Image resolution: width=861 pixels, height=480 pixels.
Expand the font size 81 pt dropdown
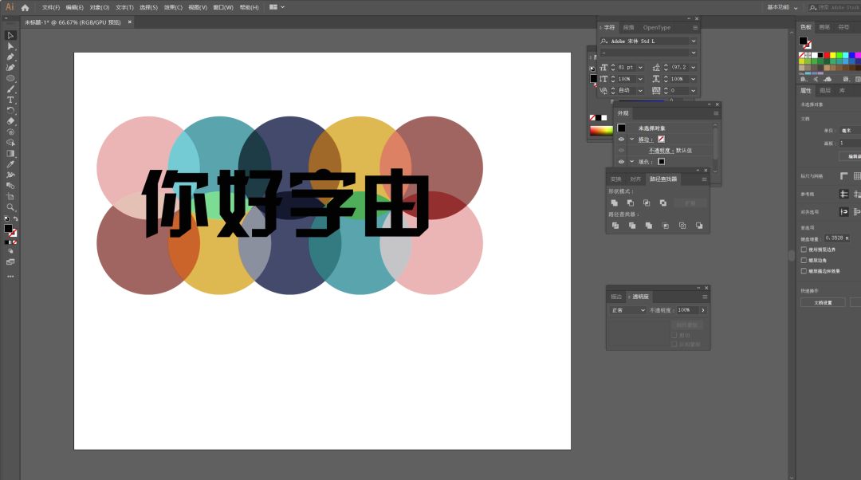click(639, 68)
